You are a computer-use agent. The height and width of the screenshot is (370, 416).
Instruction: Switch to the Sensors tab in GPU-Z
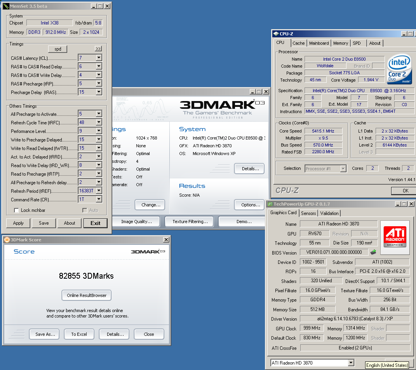tap(308, 213)
